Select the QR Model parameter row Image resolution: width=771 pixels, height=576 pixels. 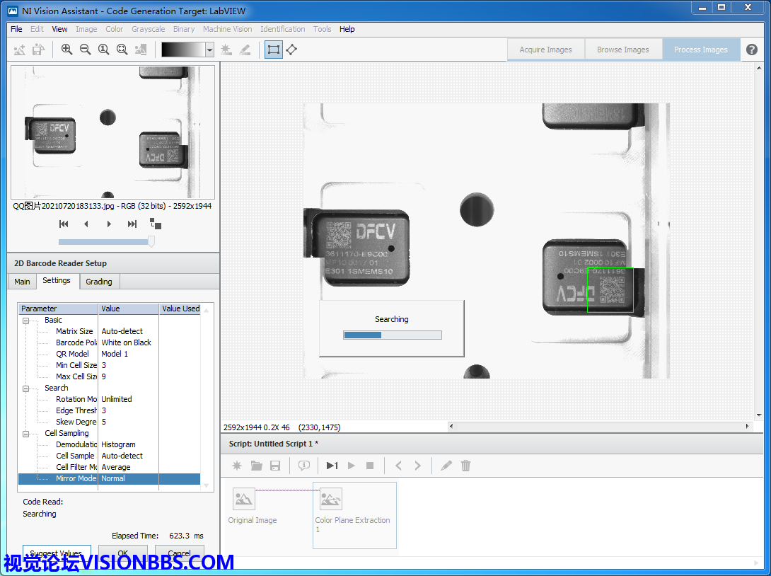pyautogui.click(x=109, y=354)
